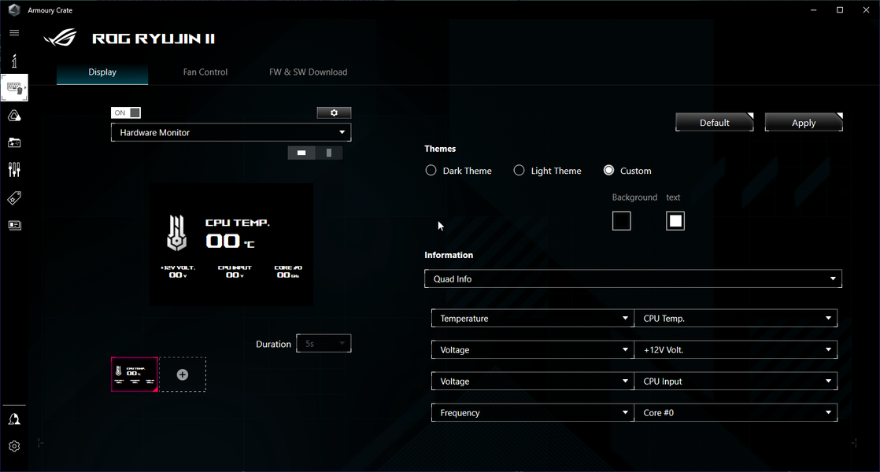Open the Frequency category dropdown

pos(533,412)
